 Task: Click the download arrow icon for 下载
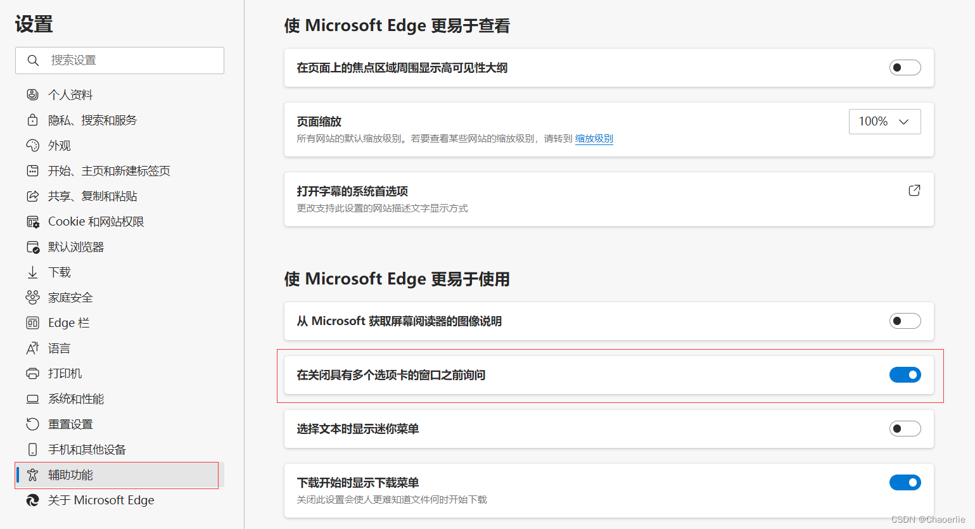(x=32, y=272)
